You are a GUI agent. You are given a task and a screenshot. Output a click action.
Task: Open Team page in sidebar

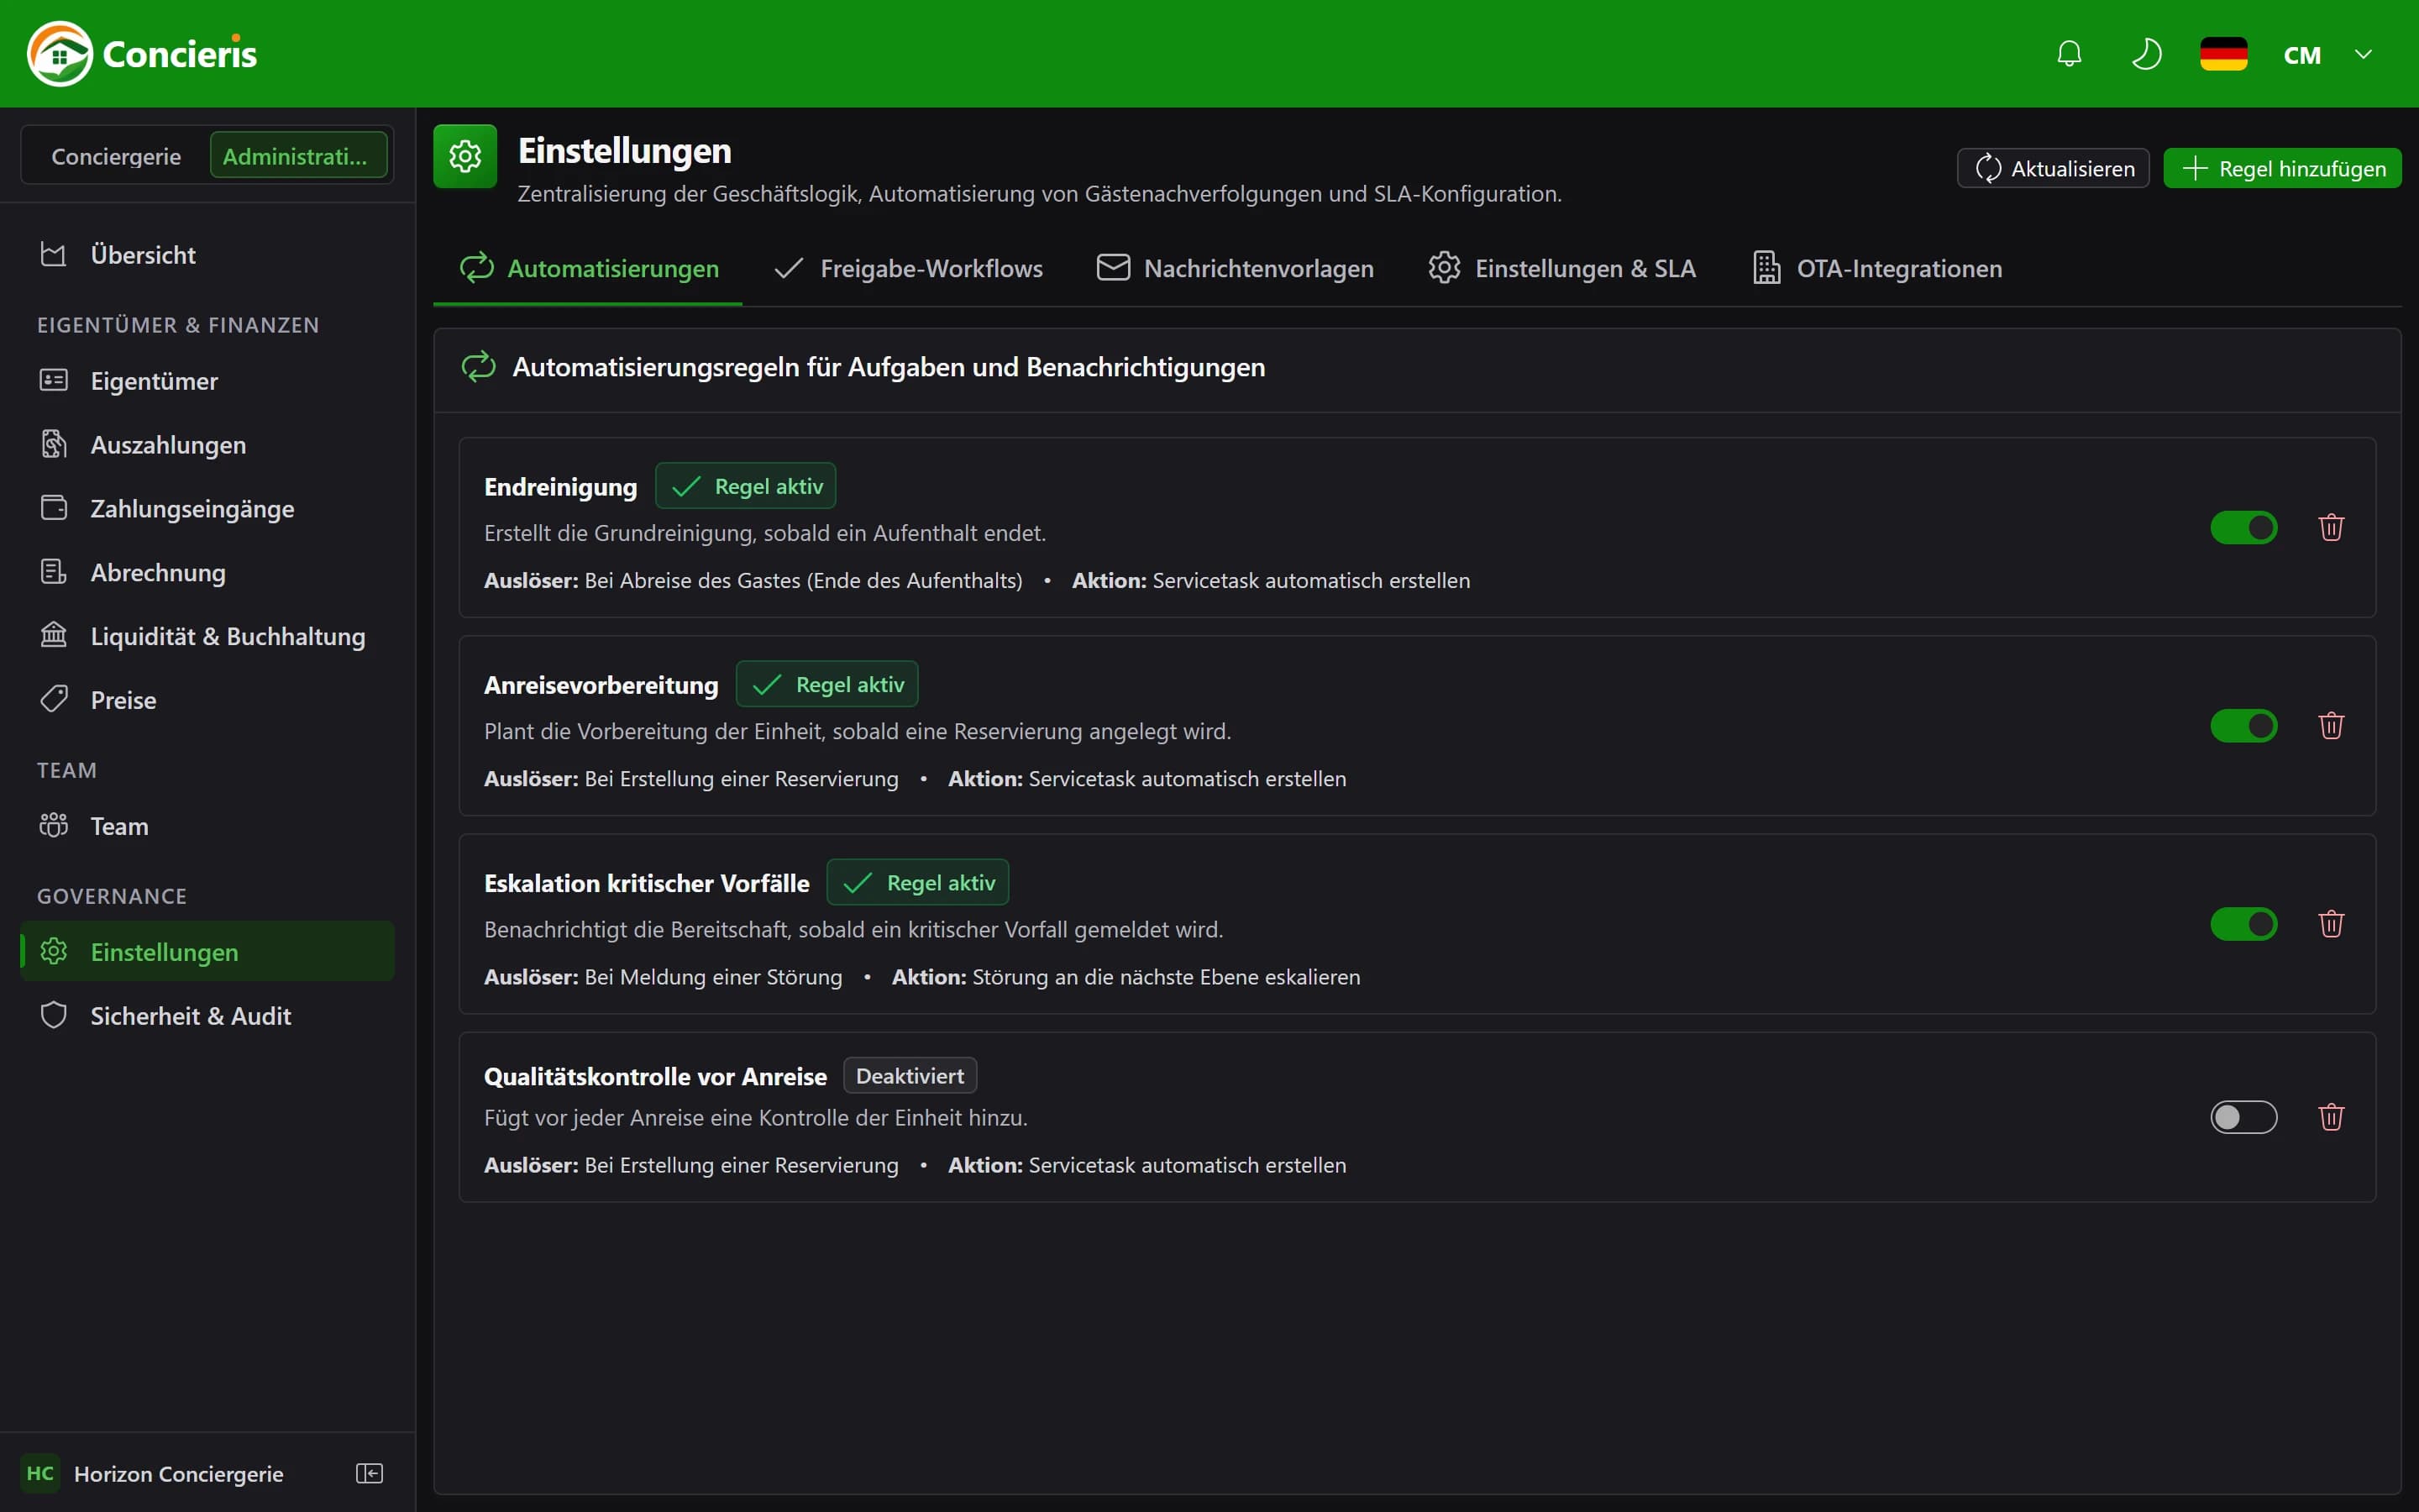[x=207, y=826]
